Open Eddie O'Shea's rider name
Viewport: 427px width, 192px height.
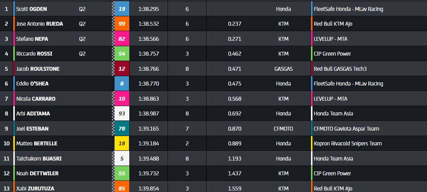pos(32,84)
